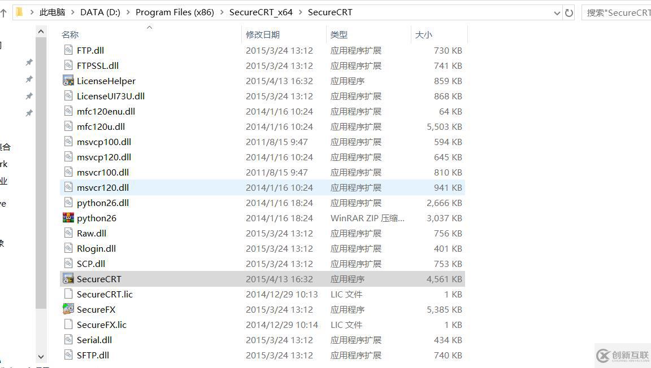Click the 5,503 KB size cell

[x=444, y=126]
